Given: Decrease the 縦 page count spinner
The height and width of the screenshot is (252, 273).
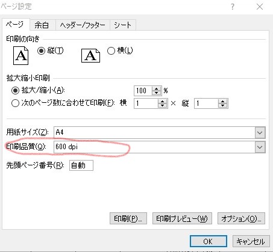Looking at the screenshot, I should pos(222,106).
